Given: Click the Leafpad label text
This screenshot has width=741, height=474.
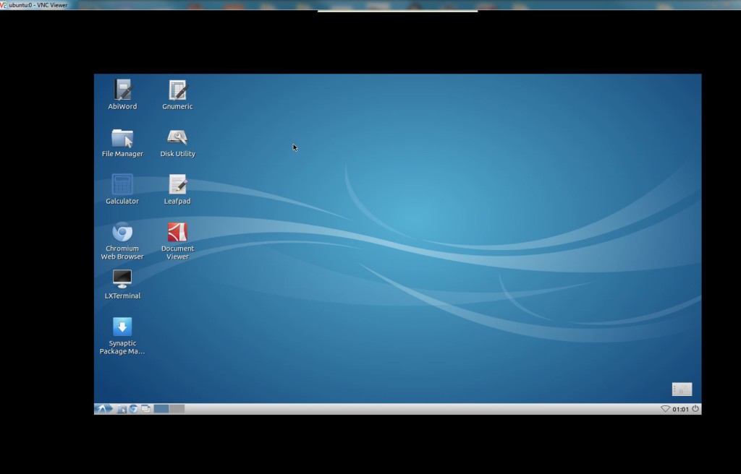Looking at the screenshot, I should [x=178, y=201].
